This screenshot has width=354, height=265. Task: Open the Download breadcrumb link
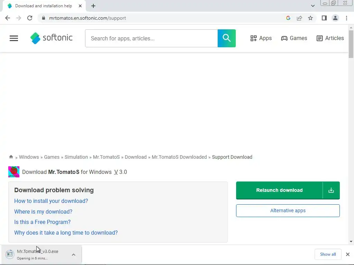136,157
